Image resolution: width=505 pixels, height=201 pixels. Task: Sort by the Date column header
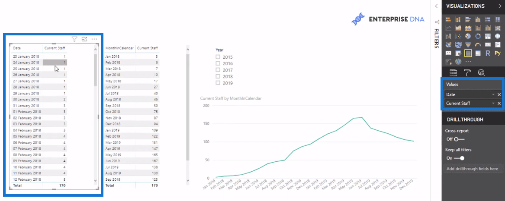click(x=17, y=48)
